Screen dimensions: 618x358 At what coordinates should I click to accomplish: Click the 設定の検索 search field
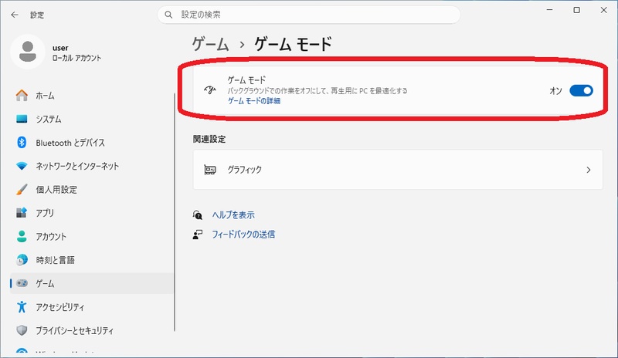[x=308, y=15]
